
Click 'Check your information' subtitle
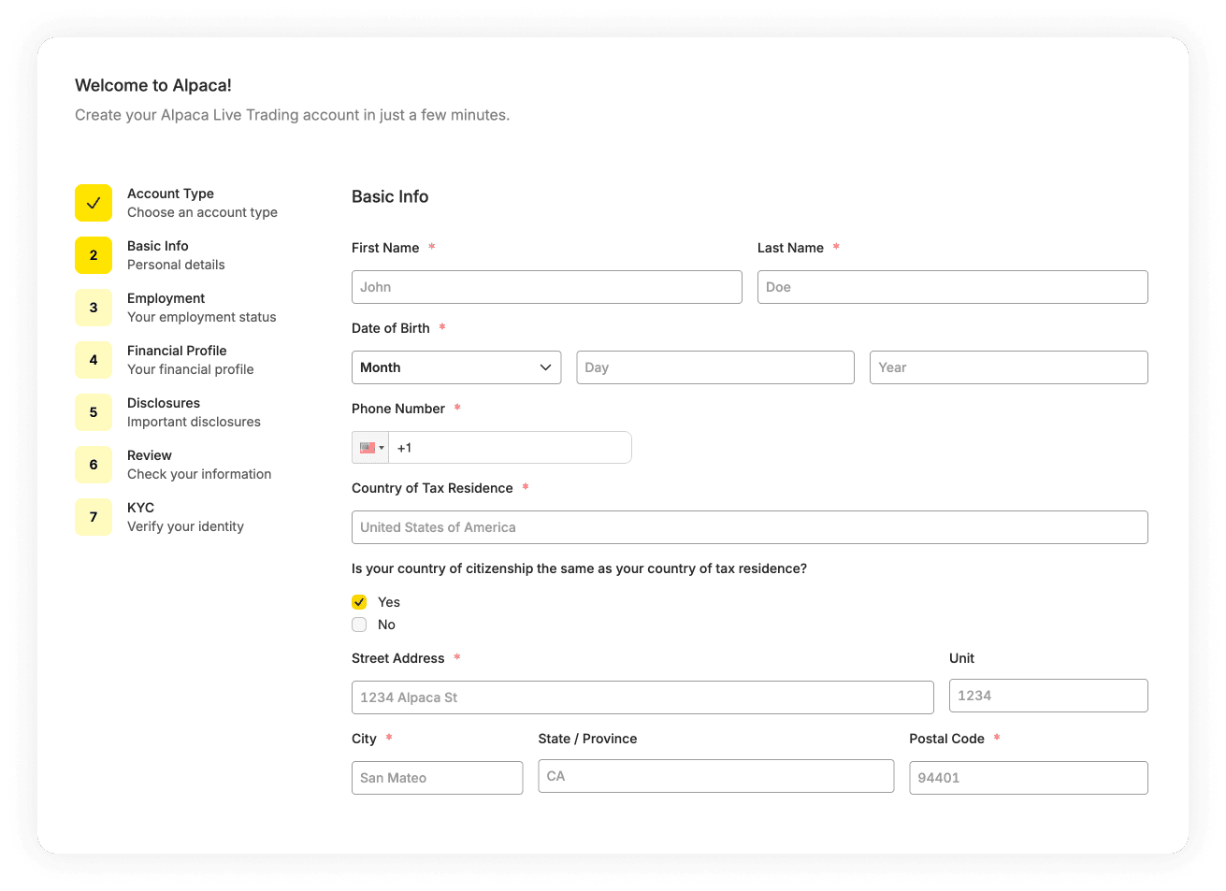pos(199,474)
